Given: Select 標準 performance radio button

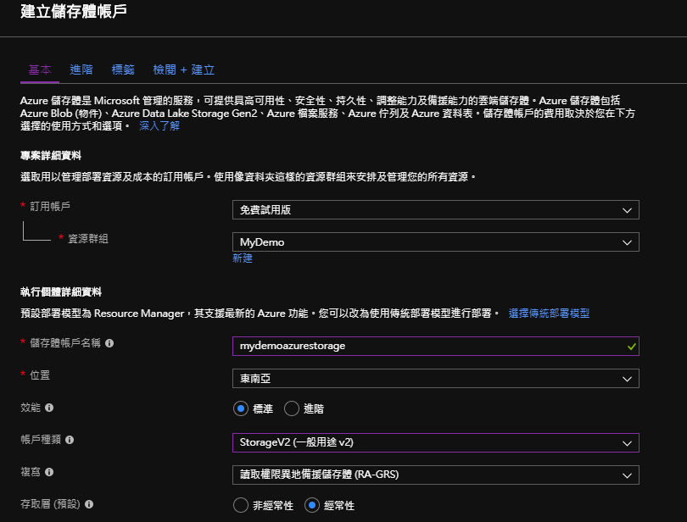Looking at the screenshot, I should tap(241, 408).
